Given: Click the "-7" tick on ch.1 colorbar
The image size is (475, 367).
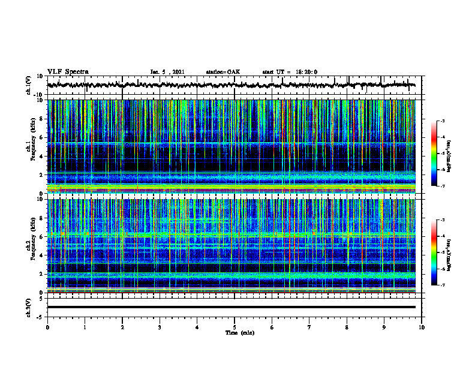Looking at the screenshot, I should (x=443, y=186).
